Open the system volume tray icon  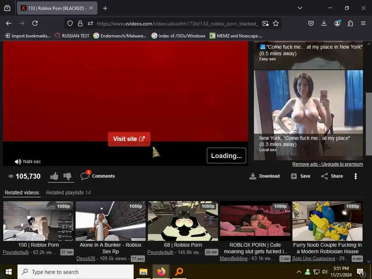click(x=325, y=272)
